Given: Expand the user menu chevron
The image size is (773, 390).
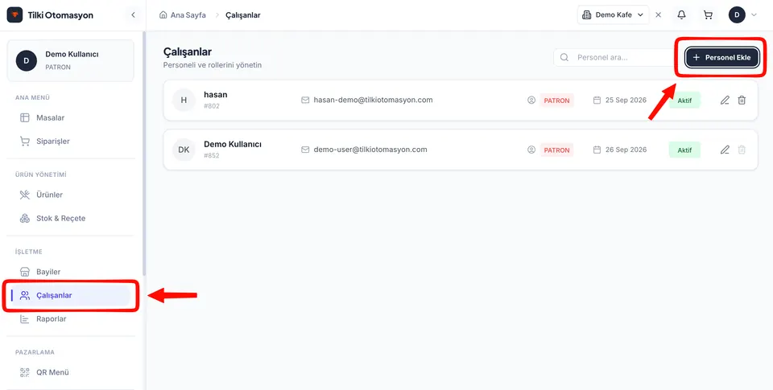Looking at the screenshot, I should 754,14.
